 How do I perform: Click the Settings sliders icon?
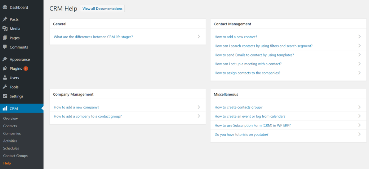5,96
